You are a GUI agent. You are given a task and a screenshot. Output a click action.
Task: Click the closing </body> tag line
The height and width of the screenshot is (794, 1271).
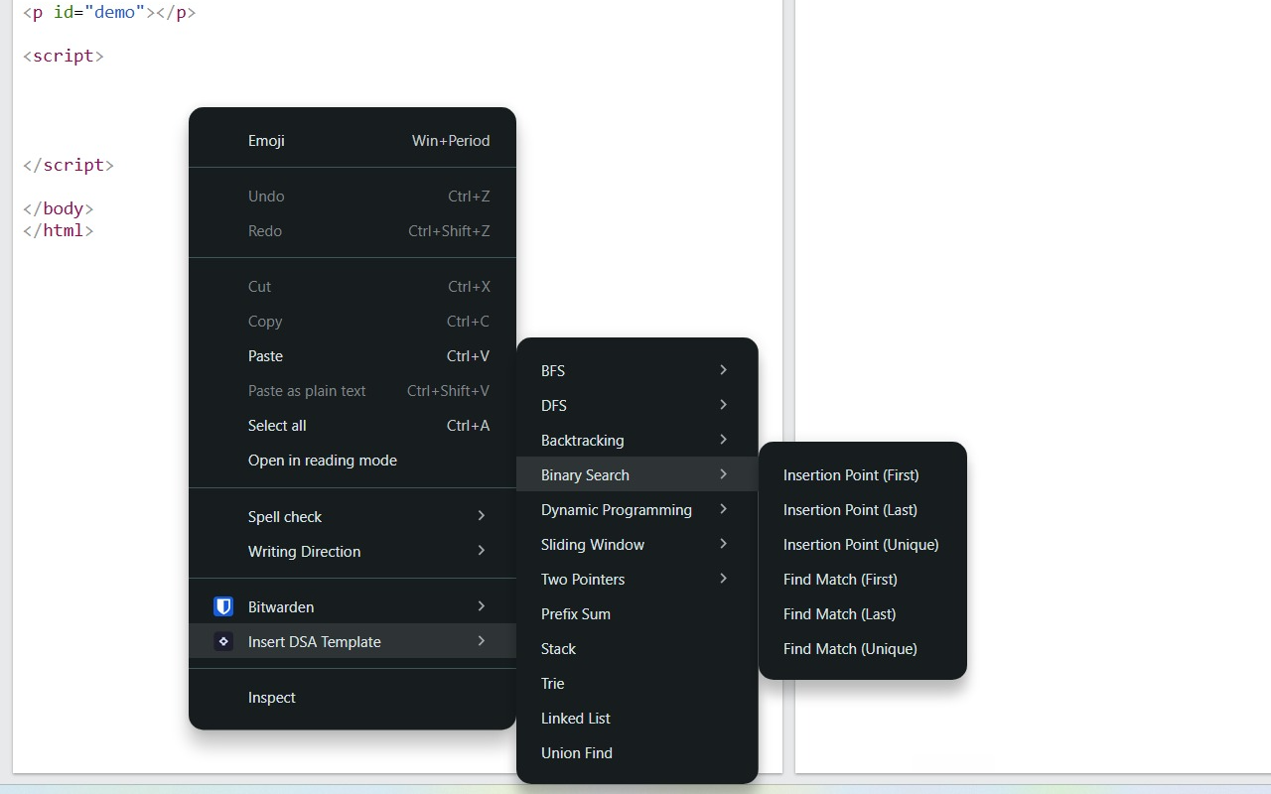[x=59, y=208]
